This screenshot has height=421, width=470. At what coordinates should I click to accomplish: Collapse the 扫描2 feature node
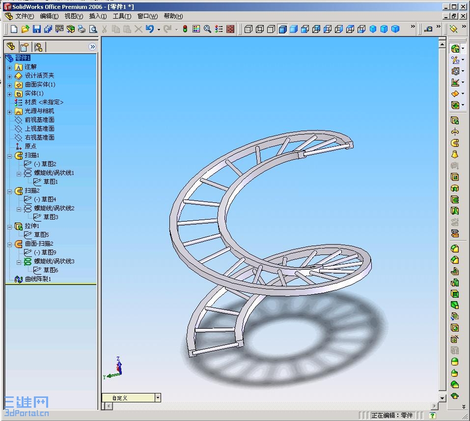[x=10, y=192]
